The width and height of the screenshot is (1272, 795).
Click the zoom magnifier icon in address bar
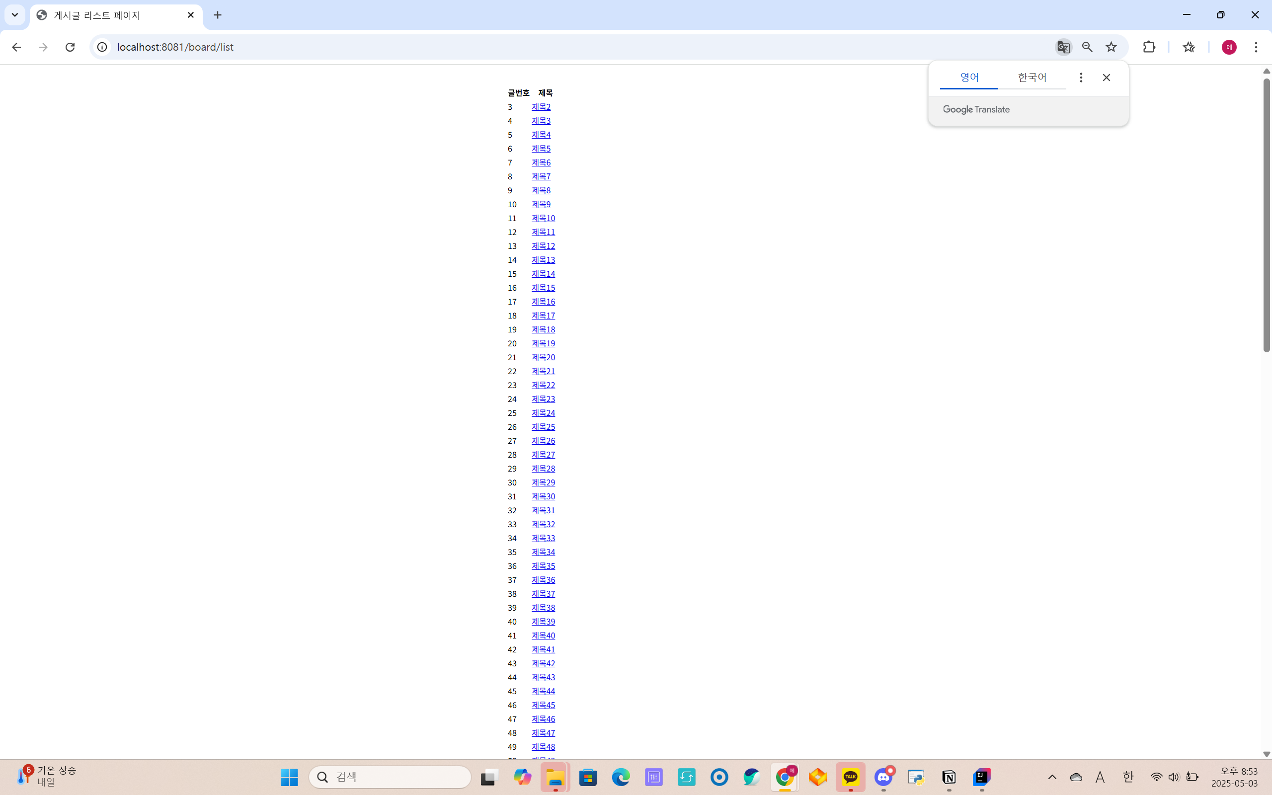click(1087, 47)
